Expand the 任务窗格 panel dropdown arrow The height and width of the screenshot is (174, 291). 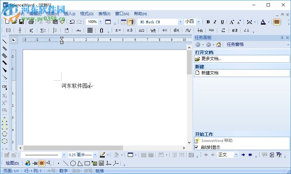(288, 45)
